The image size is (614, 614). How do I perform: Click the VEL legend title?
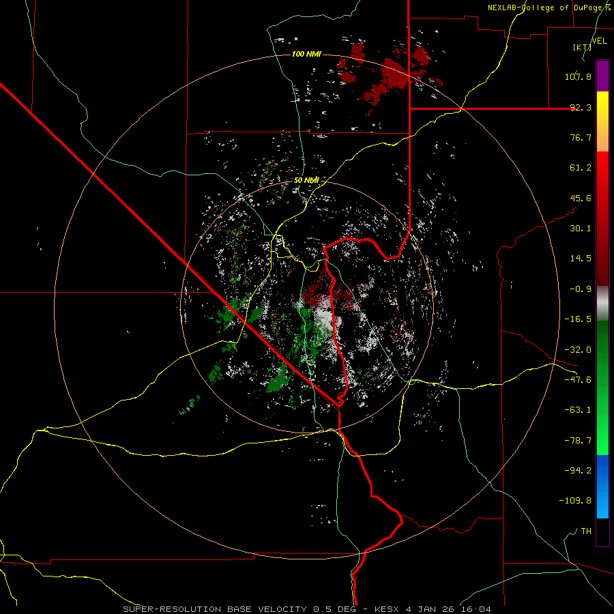tap(599, 41)
